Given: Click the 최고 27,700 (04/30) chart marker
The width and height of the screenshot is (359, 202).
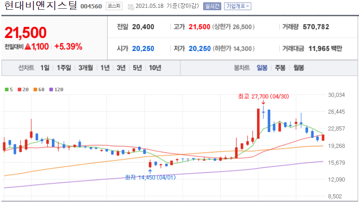Looking at the screenshot, I should tap(263, 96).
